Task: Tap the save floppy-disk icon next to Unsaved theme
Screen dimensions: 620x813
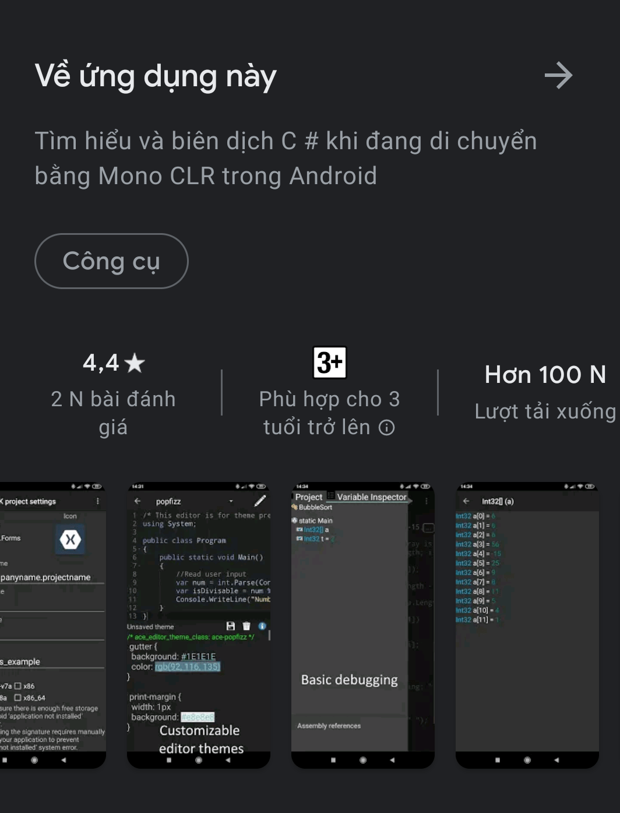Action: [232, 626]
